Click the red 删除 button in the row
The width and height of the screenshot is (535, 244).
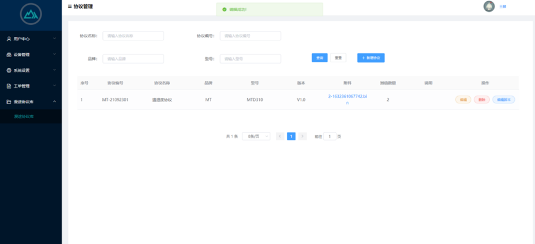[x=481, y=100]
